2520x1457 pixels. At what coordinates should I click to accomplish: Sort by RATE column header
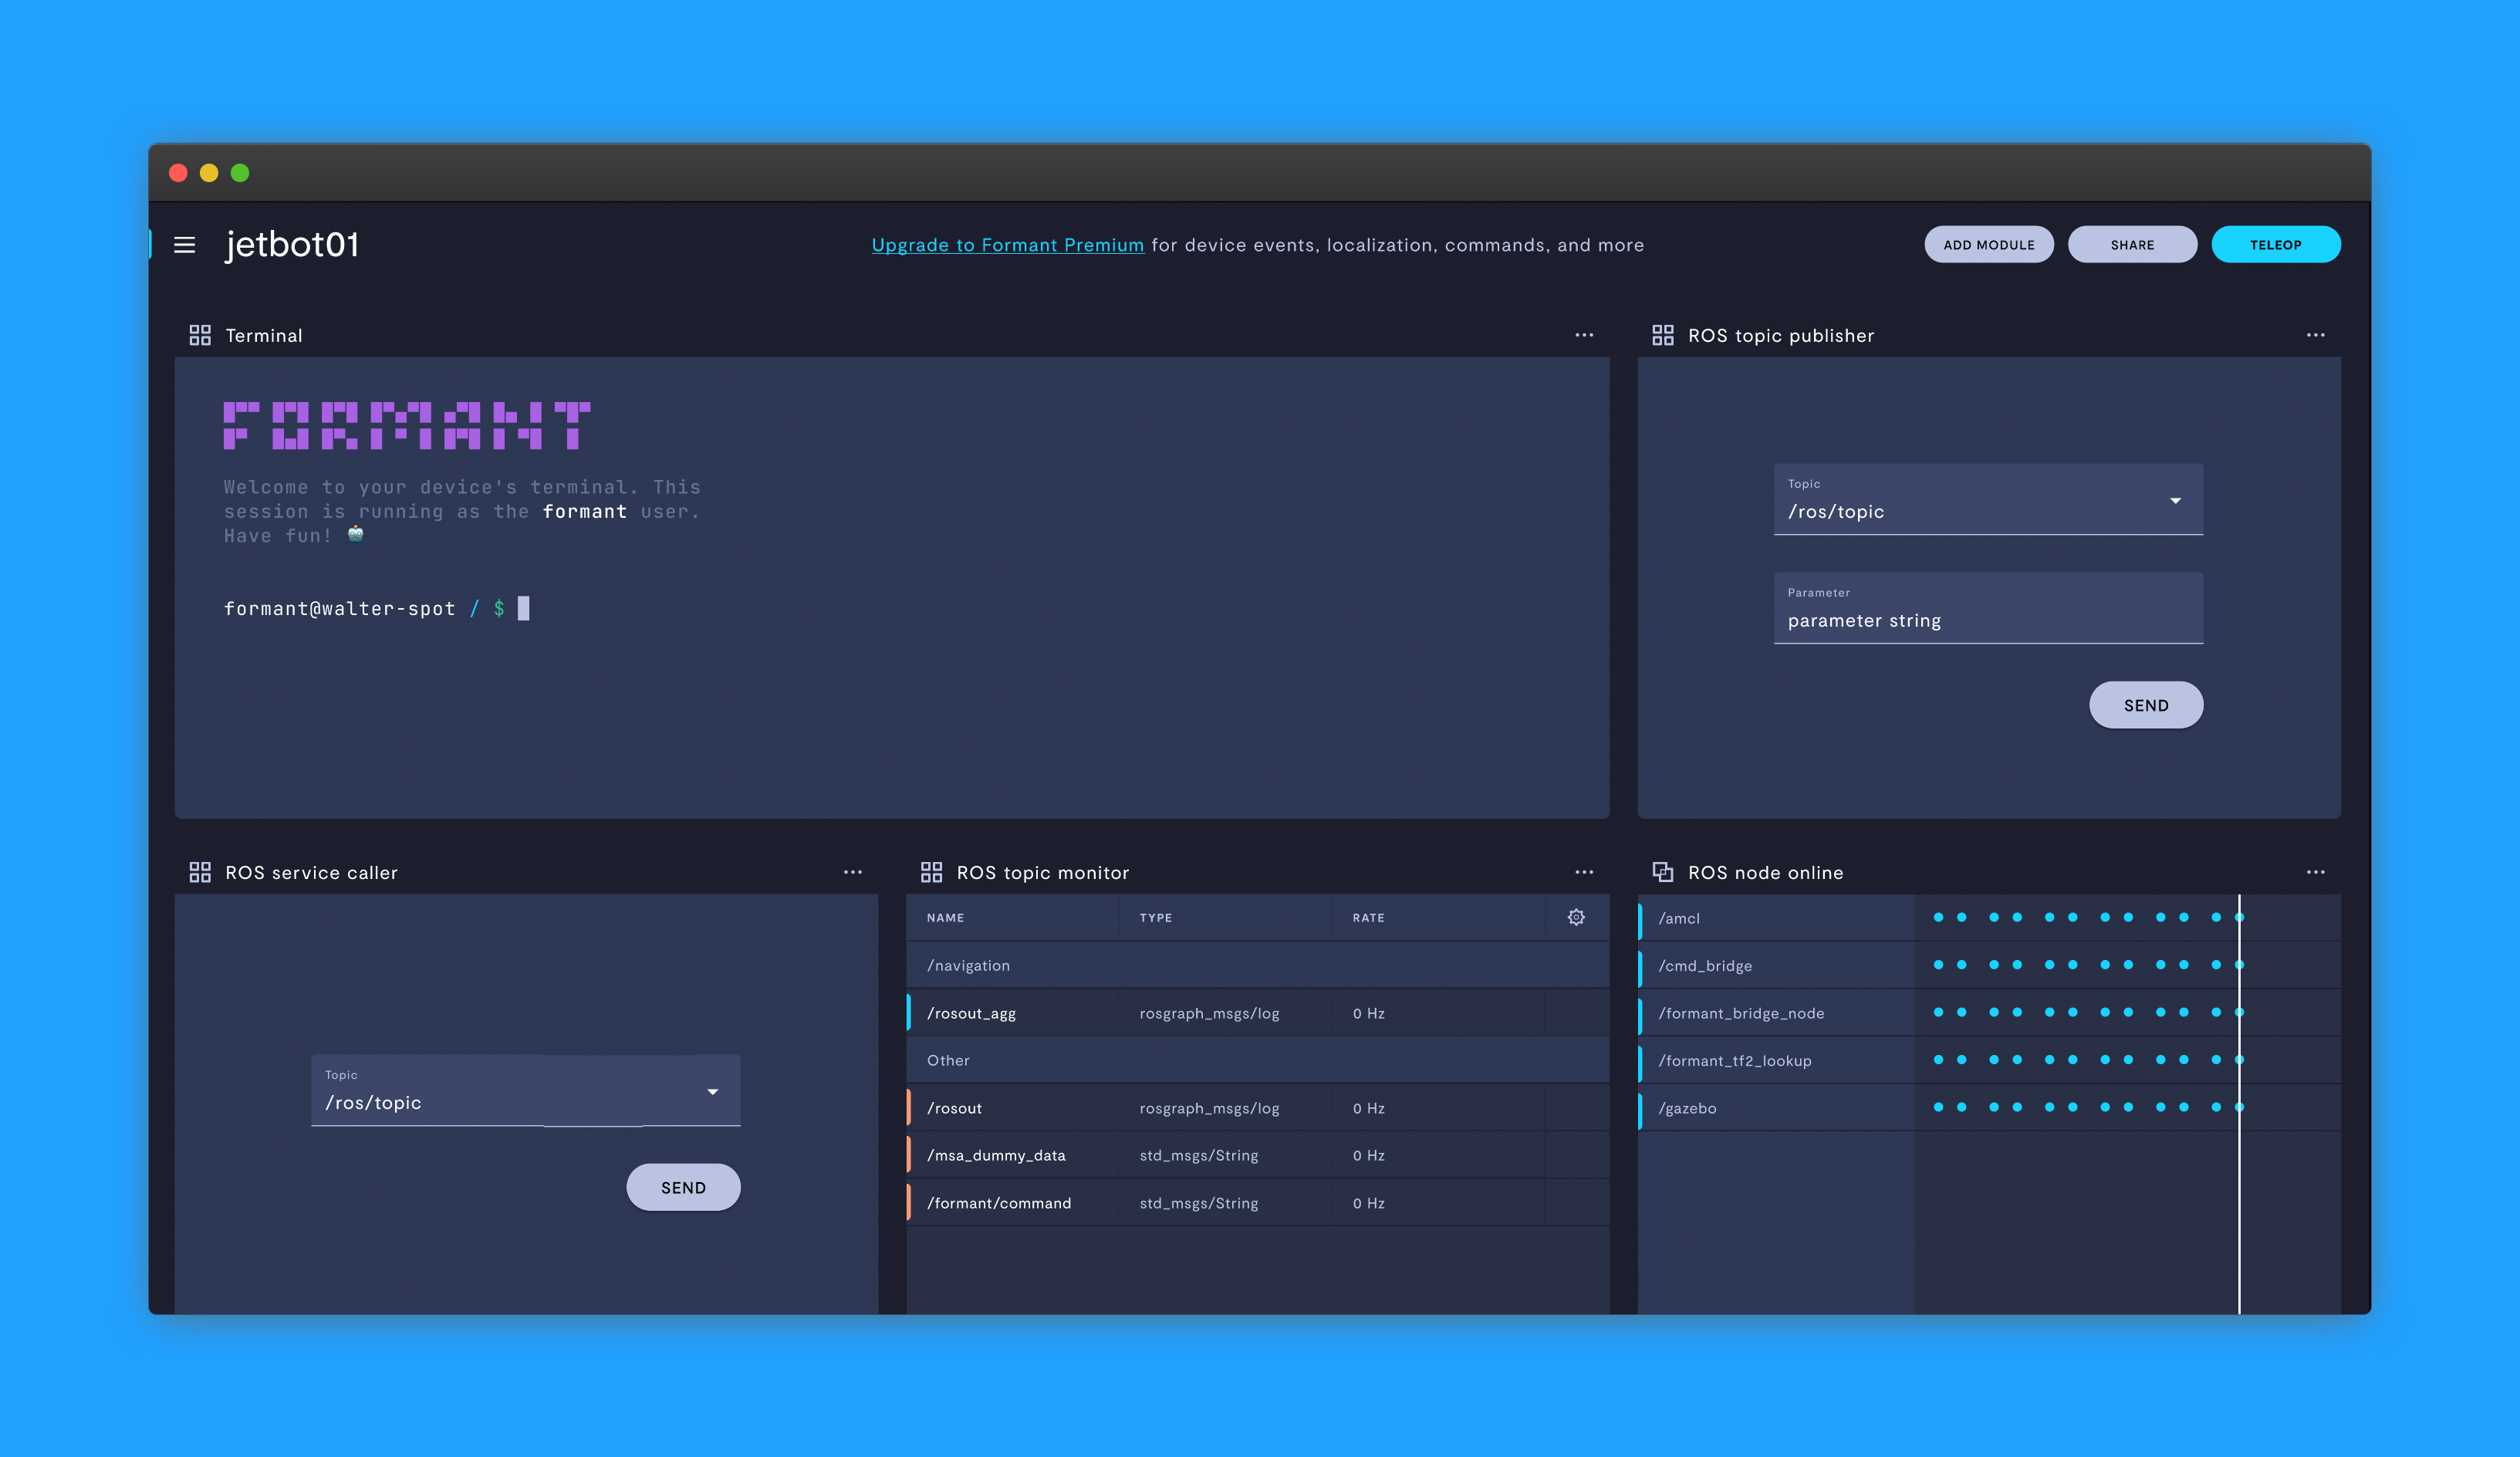(1369, 918)
